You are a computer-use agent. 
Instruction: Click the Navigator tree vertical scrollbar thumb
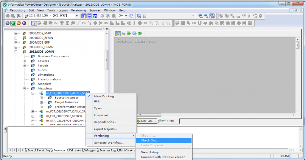(x=107, y=60)
